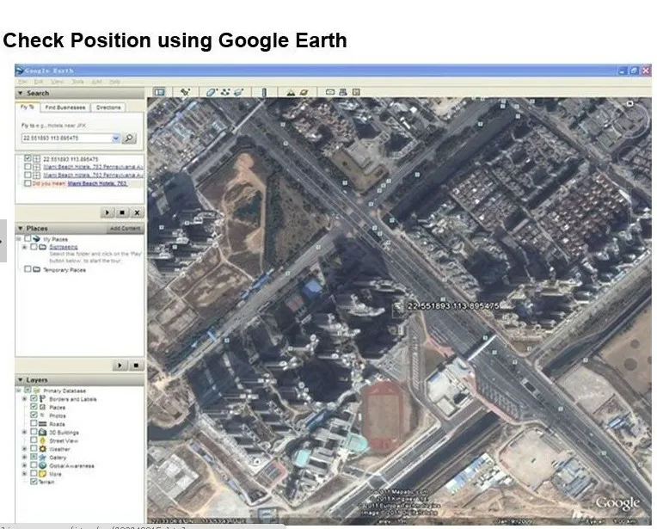Click the Roads layer icon
Image resolution: width=657 pixels, height=529 pixels.
(42, 424)
